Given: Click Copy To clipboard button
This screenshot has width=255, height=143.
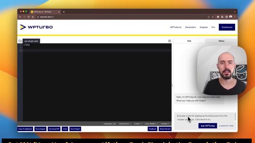Looking at the screenshot, I should click(x=25, y=129).
